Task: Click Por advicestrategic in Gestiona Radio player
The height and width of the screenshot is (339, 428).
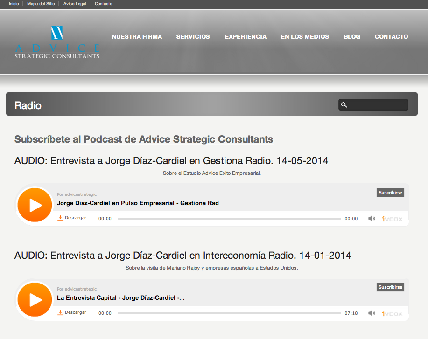Action: coord(77,194)
